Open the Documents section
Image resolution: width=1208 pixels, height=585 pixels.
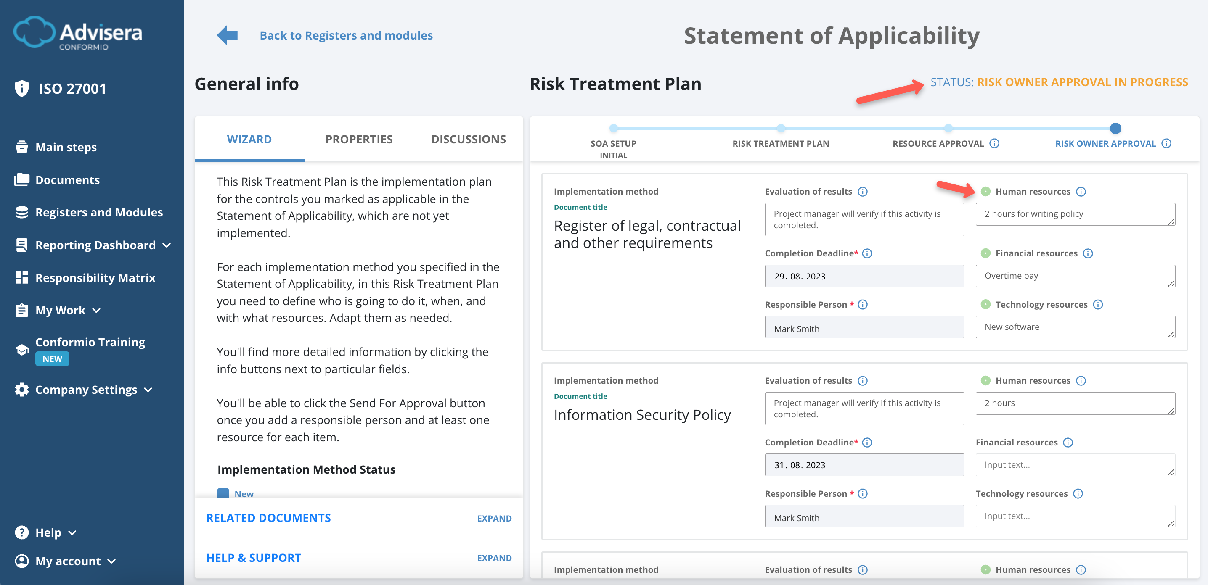[67, 179]
